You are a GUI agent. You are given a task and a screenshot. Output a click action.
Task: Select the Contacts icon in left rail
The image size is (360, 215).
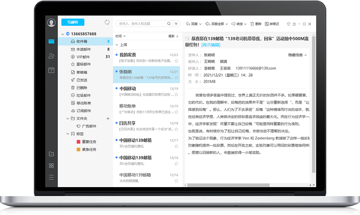pos(51,56)
